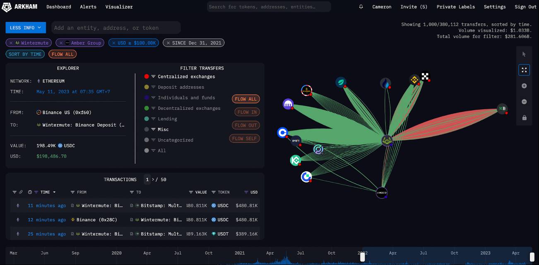Open the Private Labels page
Screen dimensions: 539x265
[456, 7]
